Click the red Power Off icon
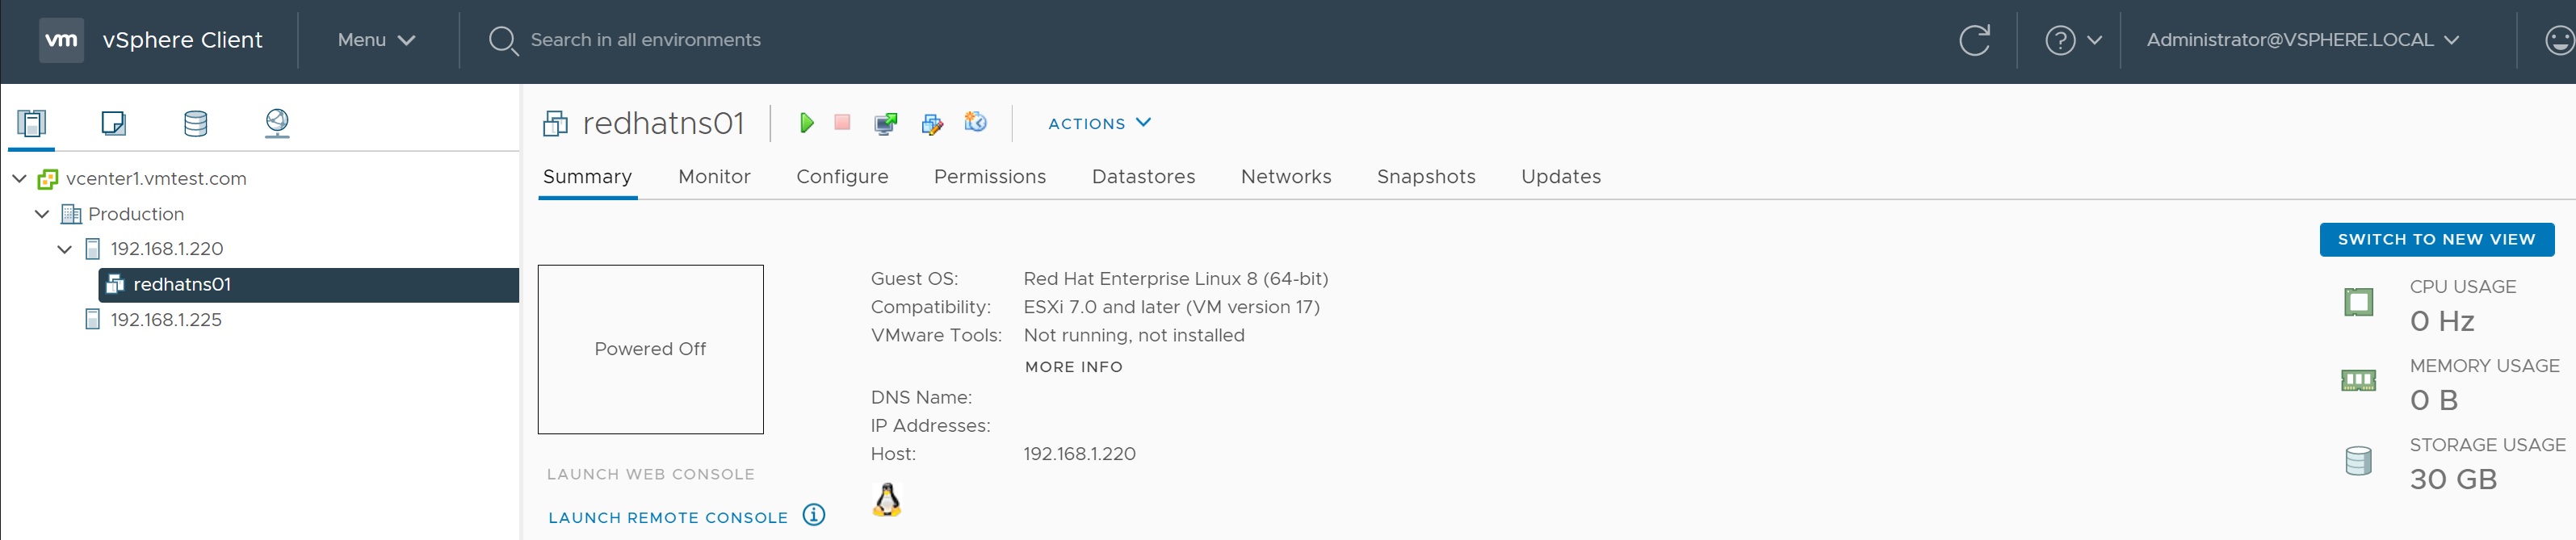This screenshot has width=2576, height=540. tap(842, 122)
